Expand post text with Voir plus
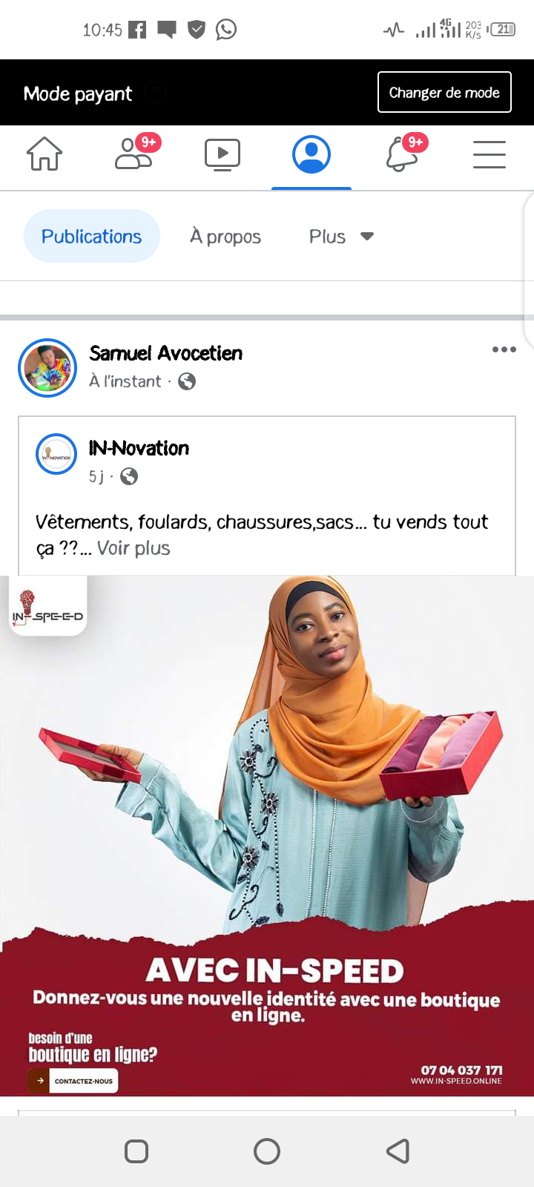 133,548
